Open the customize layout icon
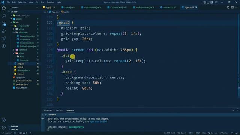 (x=216, y=3)
